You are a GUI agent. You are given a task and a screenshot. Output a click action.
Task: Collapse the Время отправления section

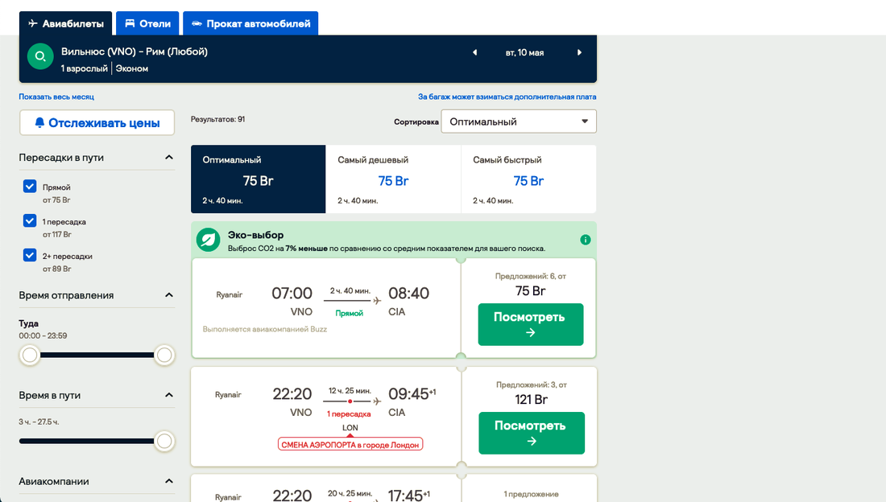169,295
